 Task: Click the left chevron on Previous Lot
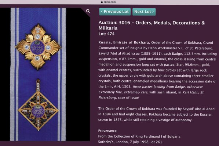click(x=102, y=12)
